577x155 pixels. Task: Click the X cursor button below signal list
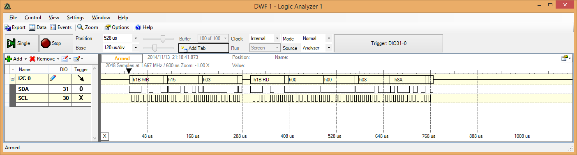coord(105,136)
